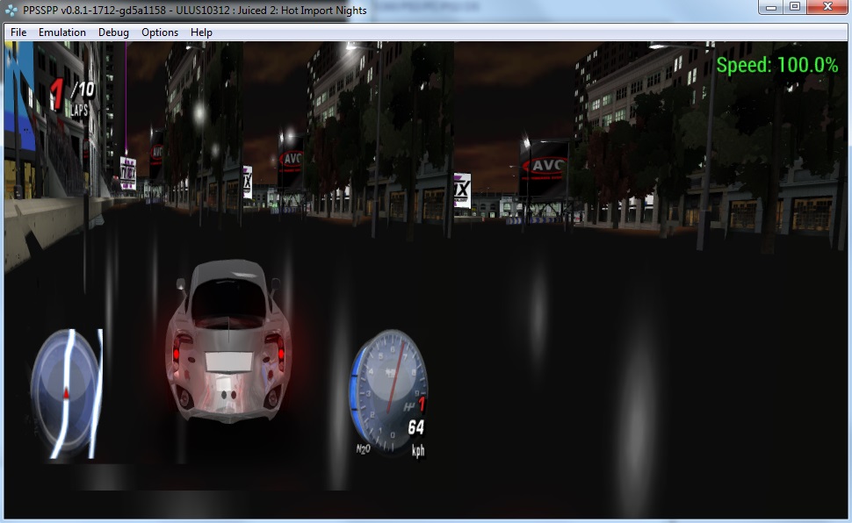Click the gear number 1 indicator
Screen dimensions: 852x523
(422, 404)
